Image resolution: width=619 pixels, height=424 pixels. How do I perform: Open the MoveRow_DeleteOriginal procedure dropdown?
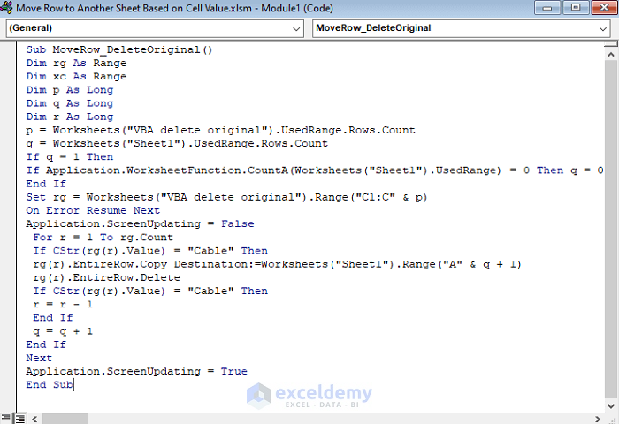pyautogui.click(x=461, y=28)
